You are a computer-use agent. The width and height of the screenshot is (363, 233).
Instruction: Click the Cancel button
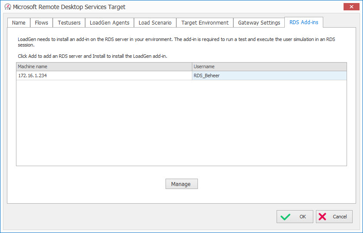[x=334, y=217]
